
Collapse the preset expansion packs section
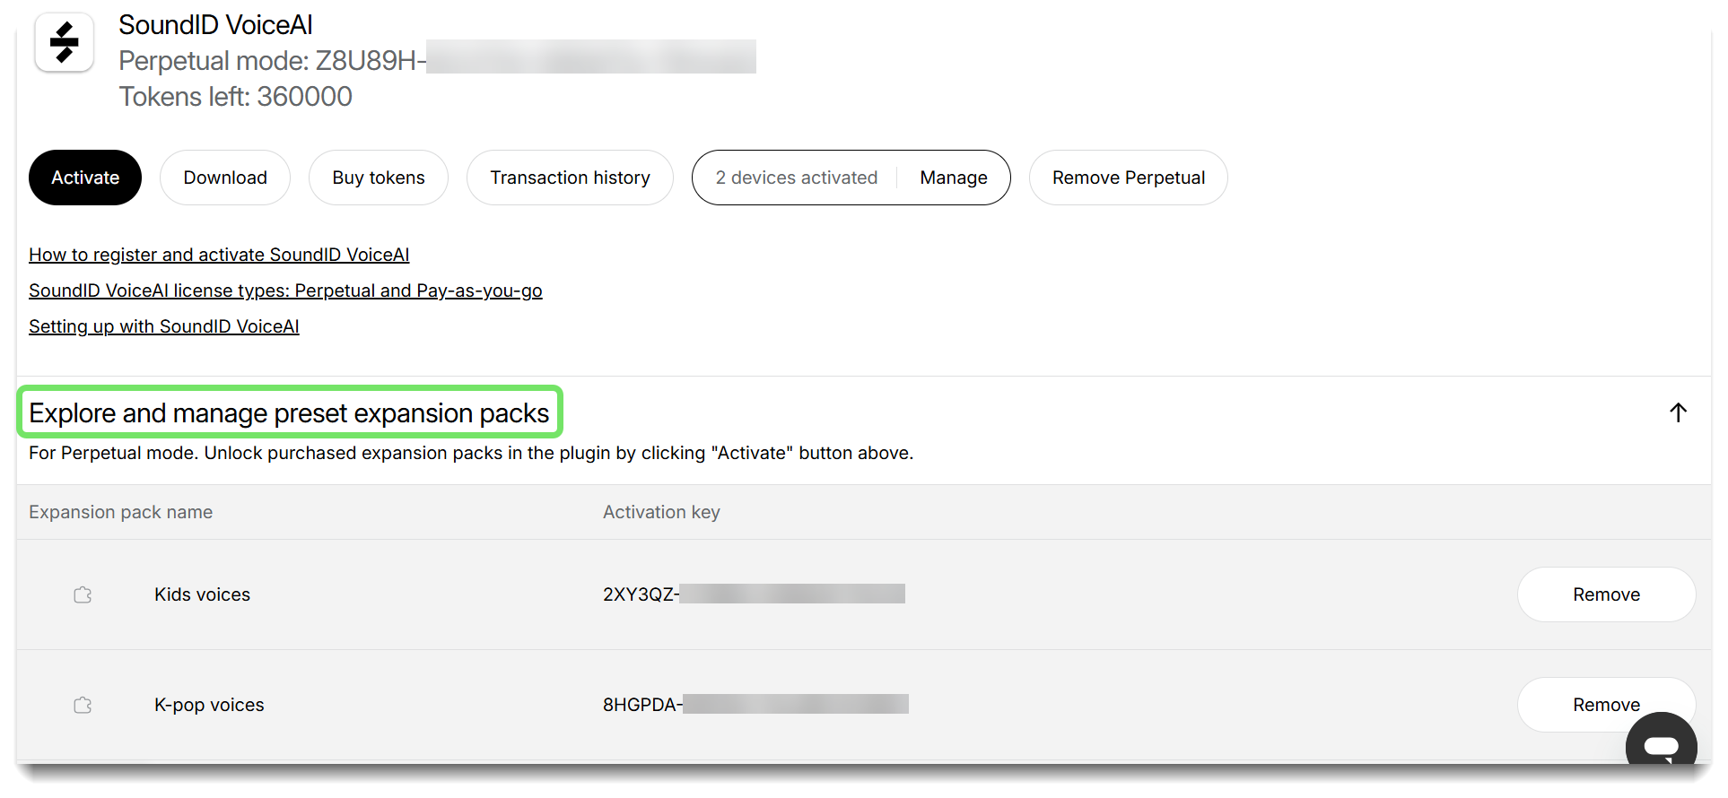[x=1678, y=412]
